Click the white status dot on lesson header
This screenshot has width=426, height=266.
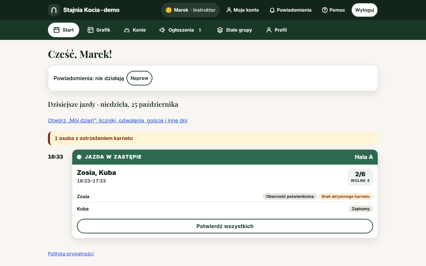[x=79, y=157]
